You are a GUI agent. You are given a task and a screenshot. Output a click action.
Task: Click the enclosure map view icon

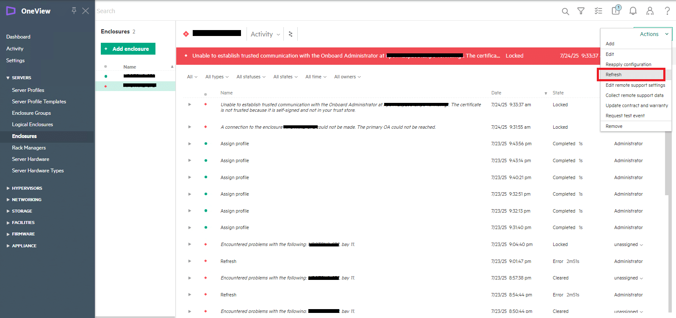click(291, 34)
